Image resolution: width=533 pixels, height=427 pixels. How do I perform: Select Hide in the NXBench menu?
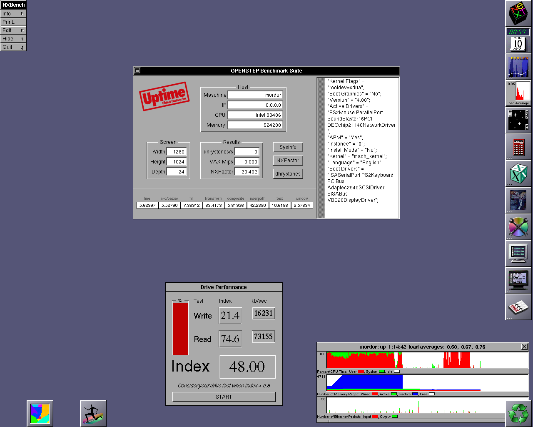(x=13, y=39)
